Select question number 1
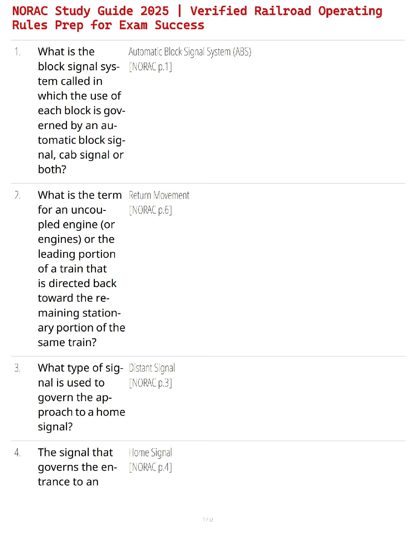Viewport: 416px width, 538px height. 17,52
